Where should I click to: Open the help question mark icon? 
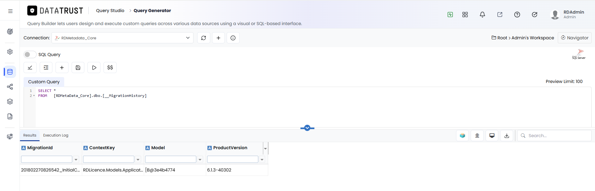coord(517,15)
